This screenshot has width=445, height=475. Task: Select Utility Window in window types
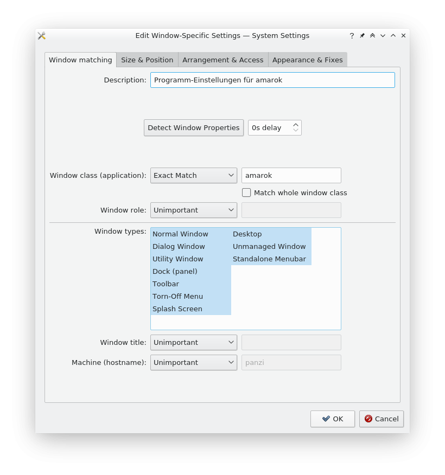tap(191, 259)
